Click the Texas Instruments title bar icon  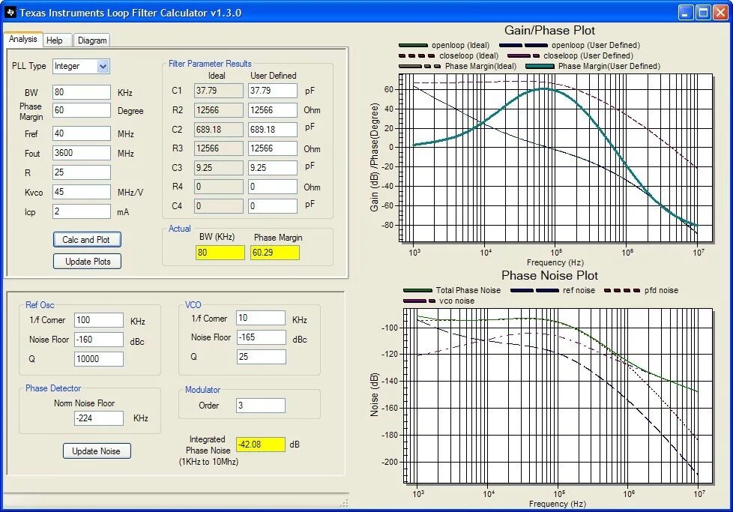click(x=10, y=13)
